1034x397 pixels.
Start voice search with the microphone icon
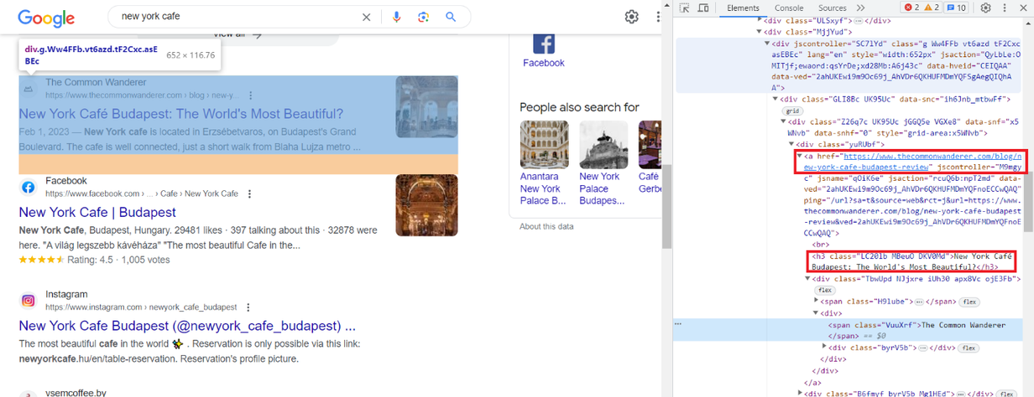397,17
